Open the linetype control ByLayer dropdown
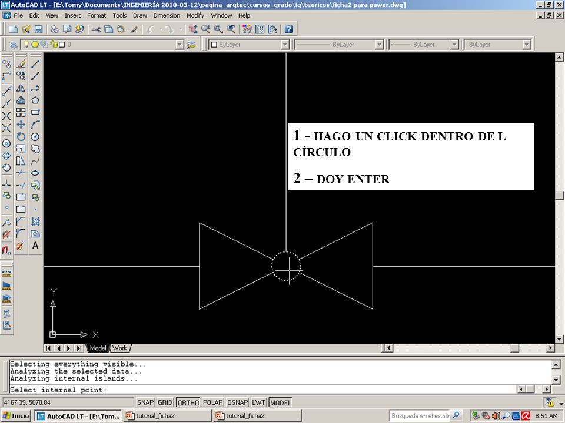Image resolution: width=565 pixels, height=423 pixels. (x=379, y=45)
